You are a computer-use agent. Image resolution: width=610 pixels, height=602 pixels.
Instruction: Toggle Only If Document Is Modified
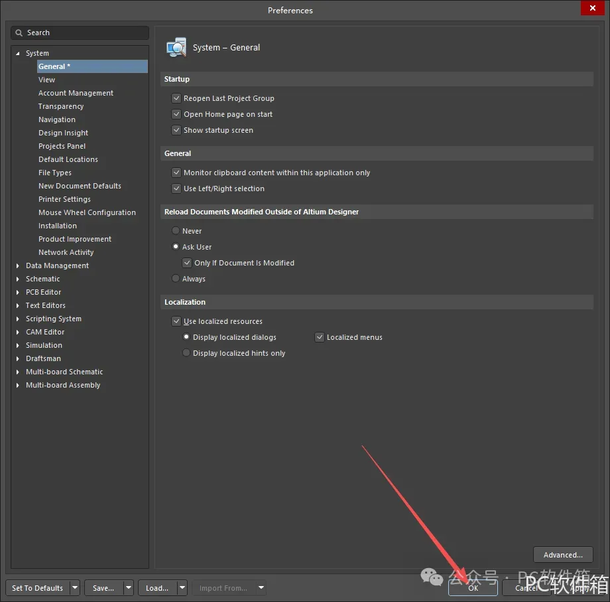(x=187, y=263)
